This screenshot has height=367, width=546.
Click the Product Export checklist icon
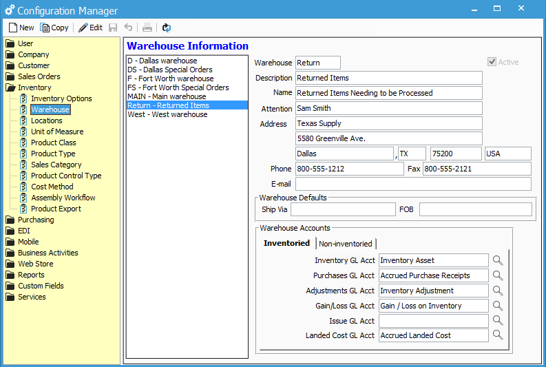(x=23, y=209)
